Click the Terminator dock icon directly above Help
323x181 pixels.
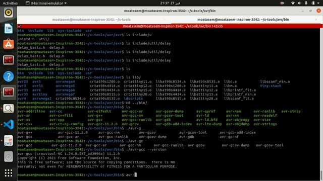(x=8, y=60)
